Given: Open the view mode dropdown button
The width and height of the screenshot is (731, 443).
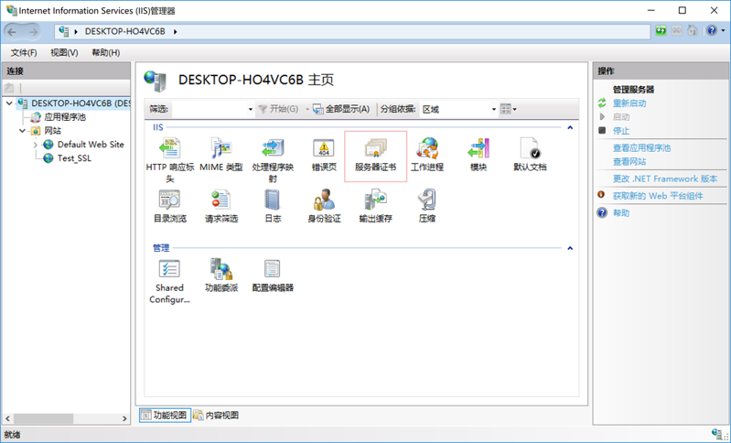Looking at the screenshot, I should [x=508, y=109].
